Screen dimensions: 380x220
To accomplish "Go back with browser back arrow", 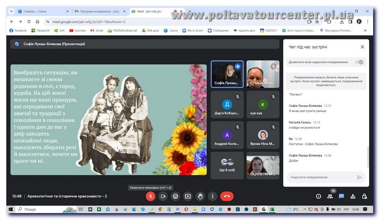I will (x=11, y=22).
